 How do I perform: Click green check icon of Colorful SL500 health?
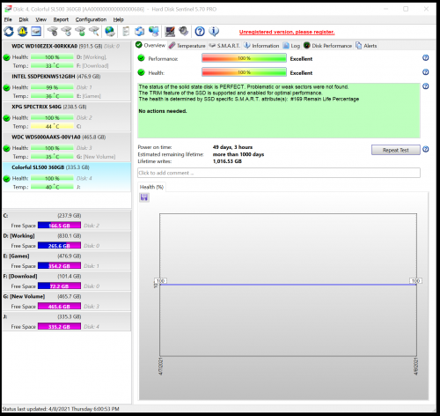7,179
